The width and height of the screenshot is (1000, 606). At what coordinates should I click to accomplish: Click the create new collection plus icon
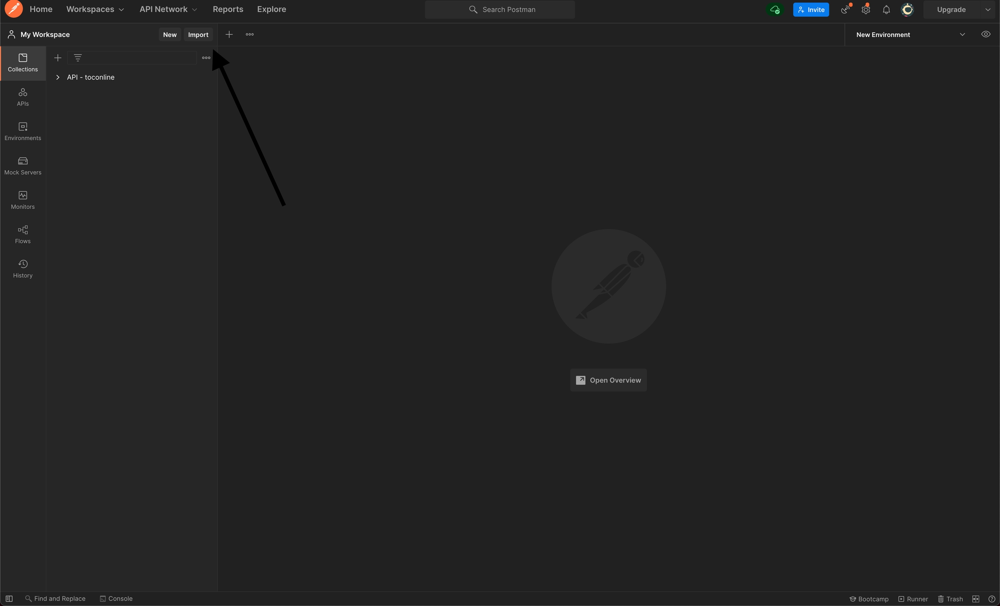[x=58, y=58]
